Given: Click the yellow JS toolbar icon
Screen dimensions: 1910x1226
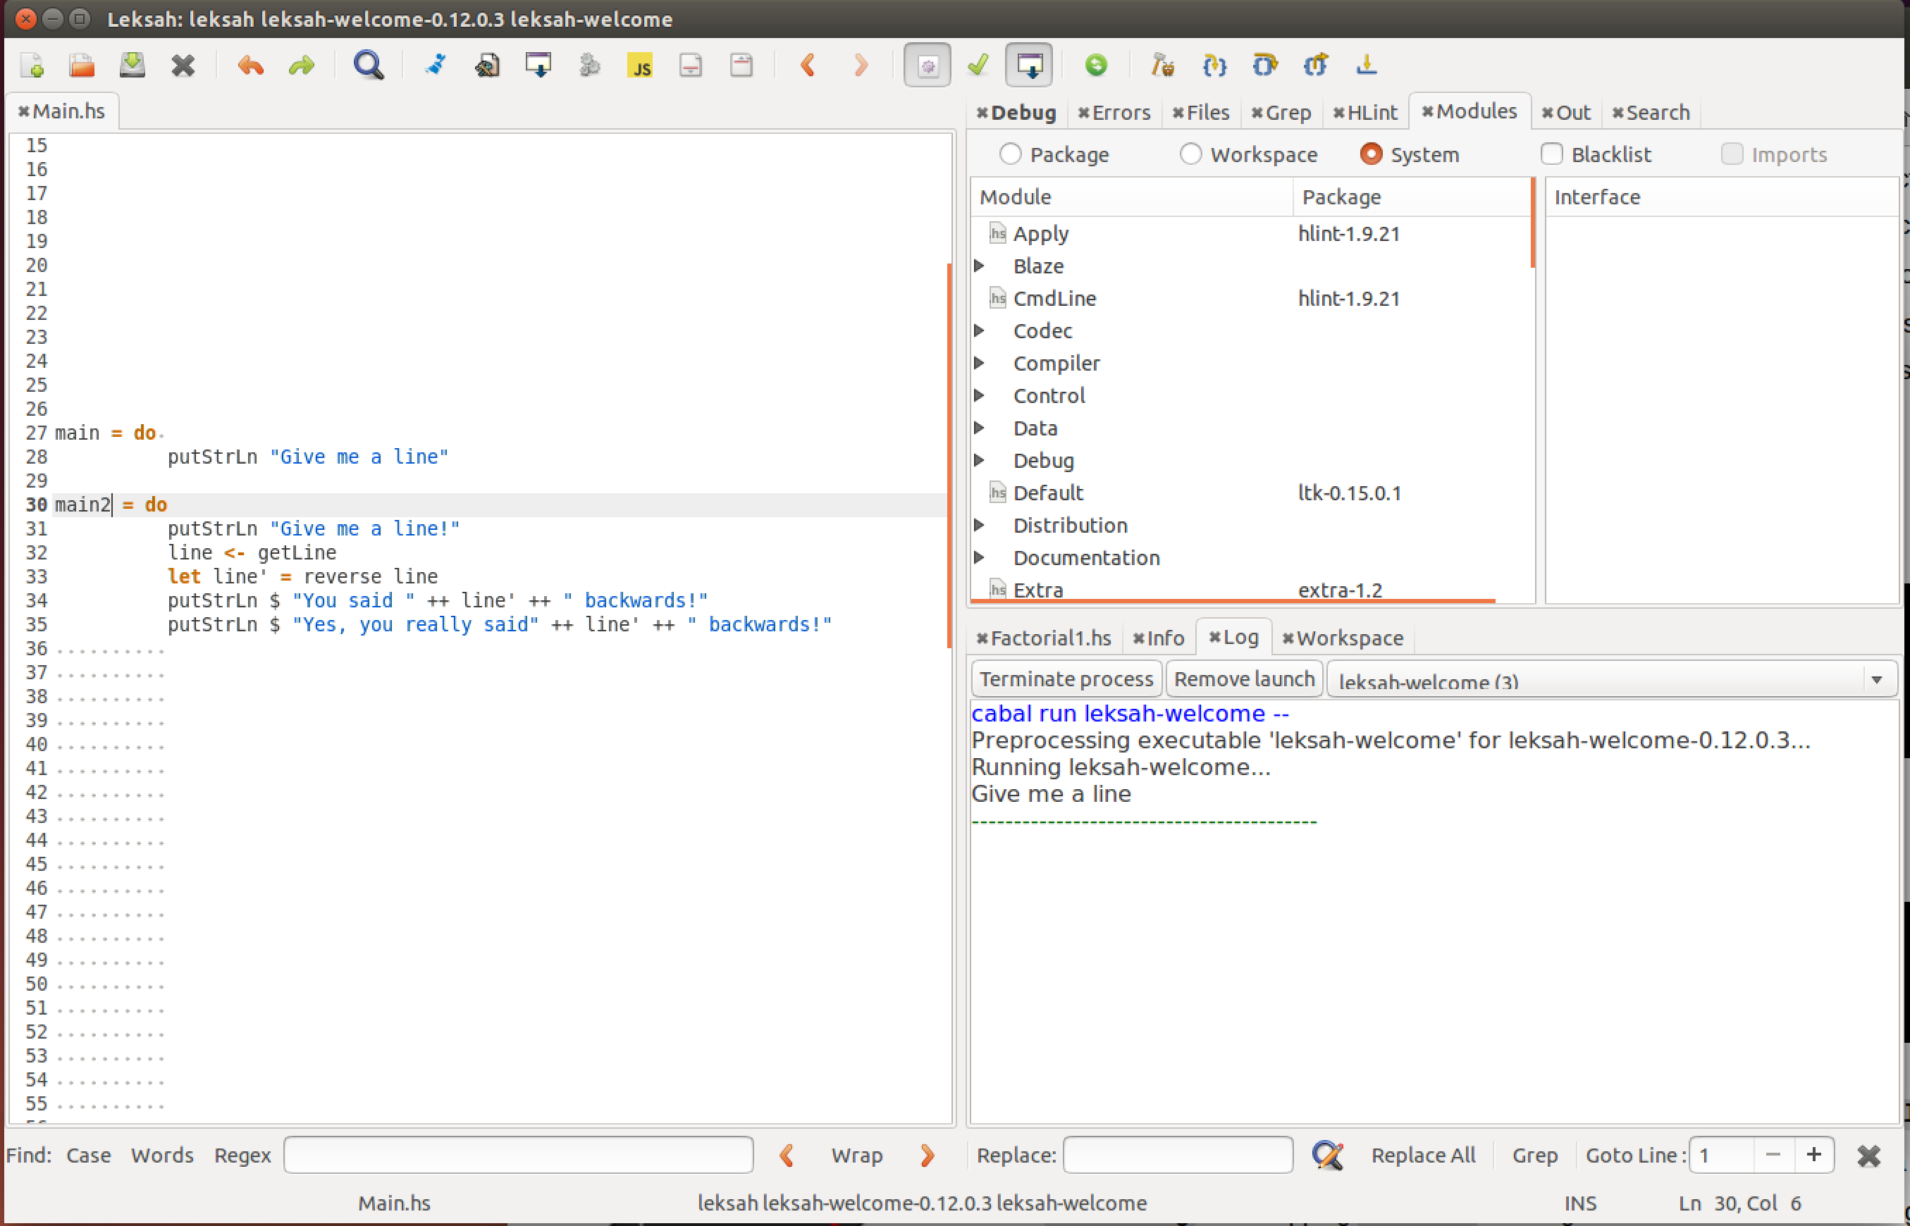Looking at the screenshot, I should pos(640,66).
